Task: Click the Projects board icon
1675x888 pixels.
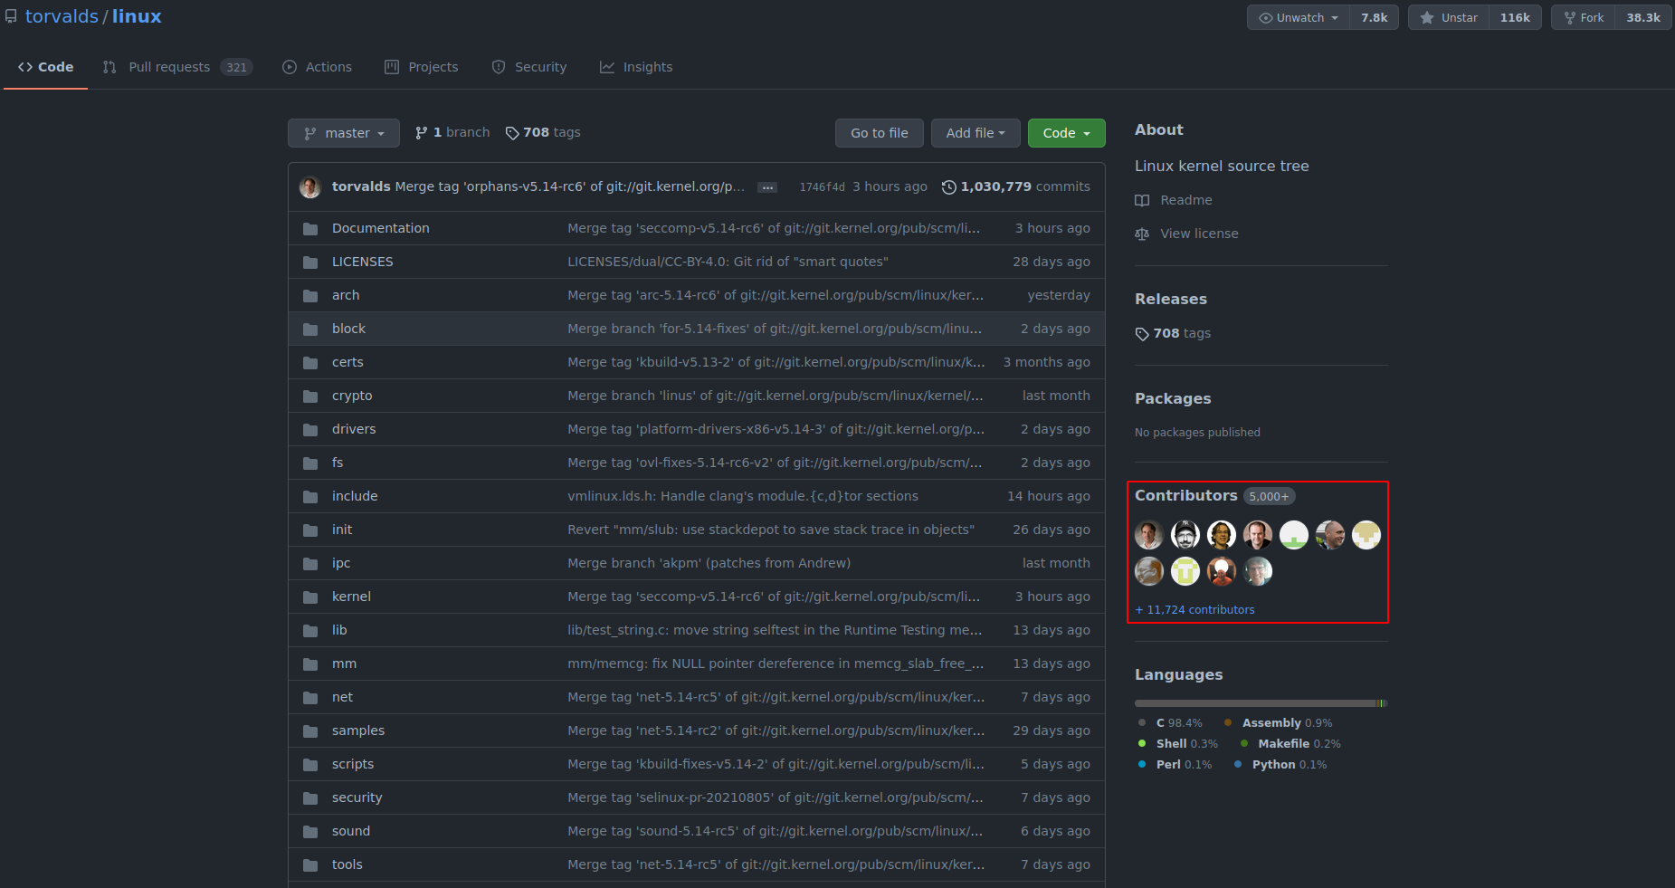Action: 392,67
